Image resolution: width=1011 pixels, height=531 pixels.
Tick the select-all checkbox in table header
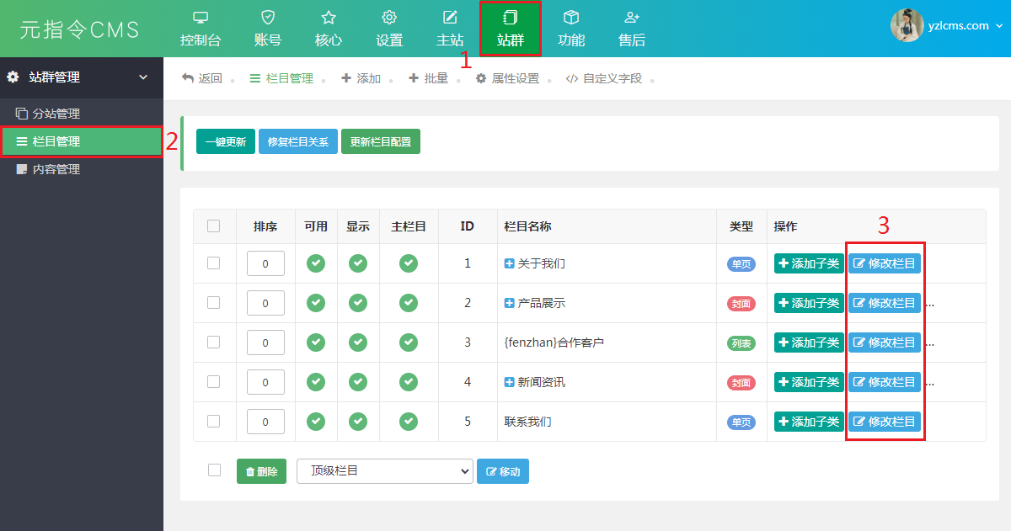point(213,226)
